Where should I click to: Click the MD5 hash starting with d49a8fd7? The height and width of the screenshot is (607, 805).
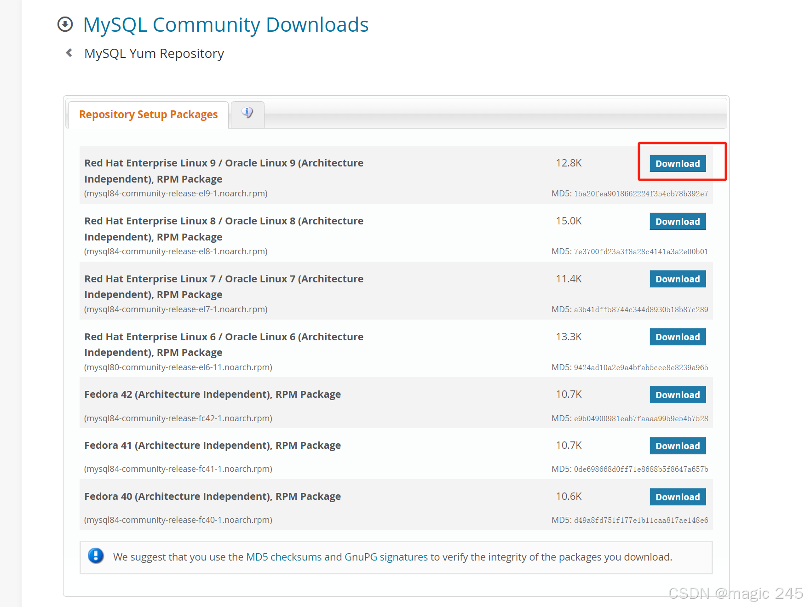pyautogui.click(x=641, y=521)
